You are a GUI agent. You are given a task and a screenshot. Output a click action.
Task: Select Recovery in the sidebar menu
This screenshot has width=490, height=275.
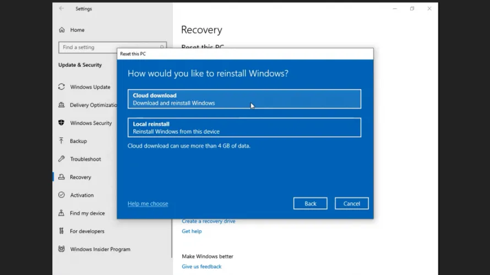pos(80,177)
